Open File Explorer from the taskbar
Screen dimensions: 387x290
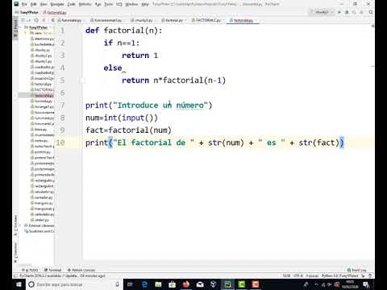(x=158, y=284)
